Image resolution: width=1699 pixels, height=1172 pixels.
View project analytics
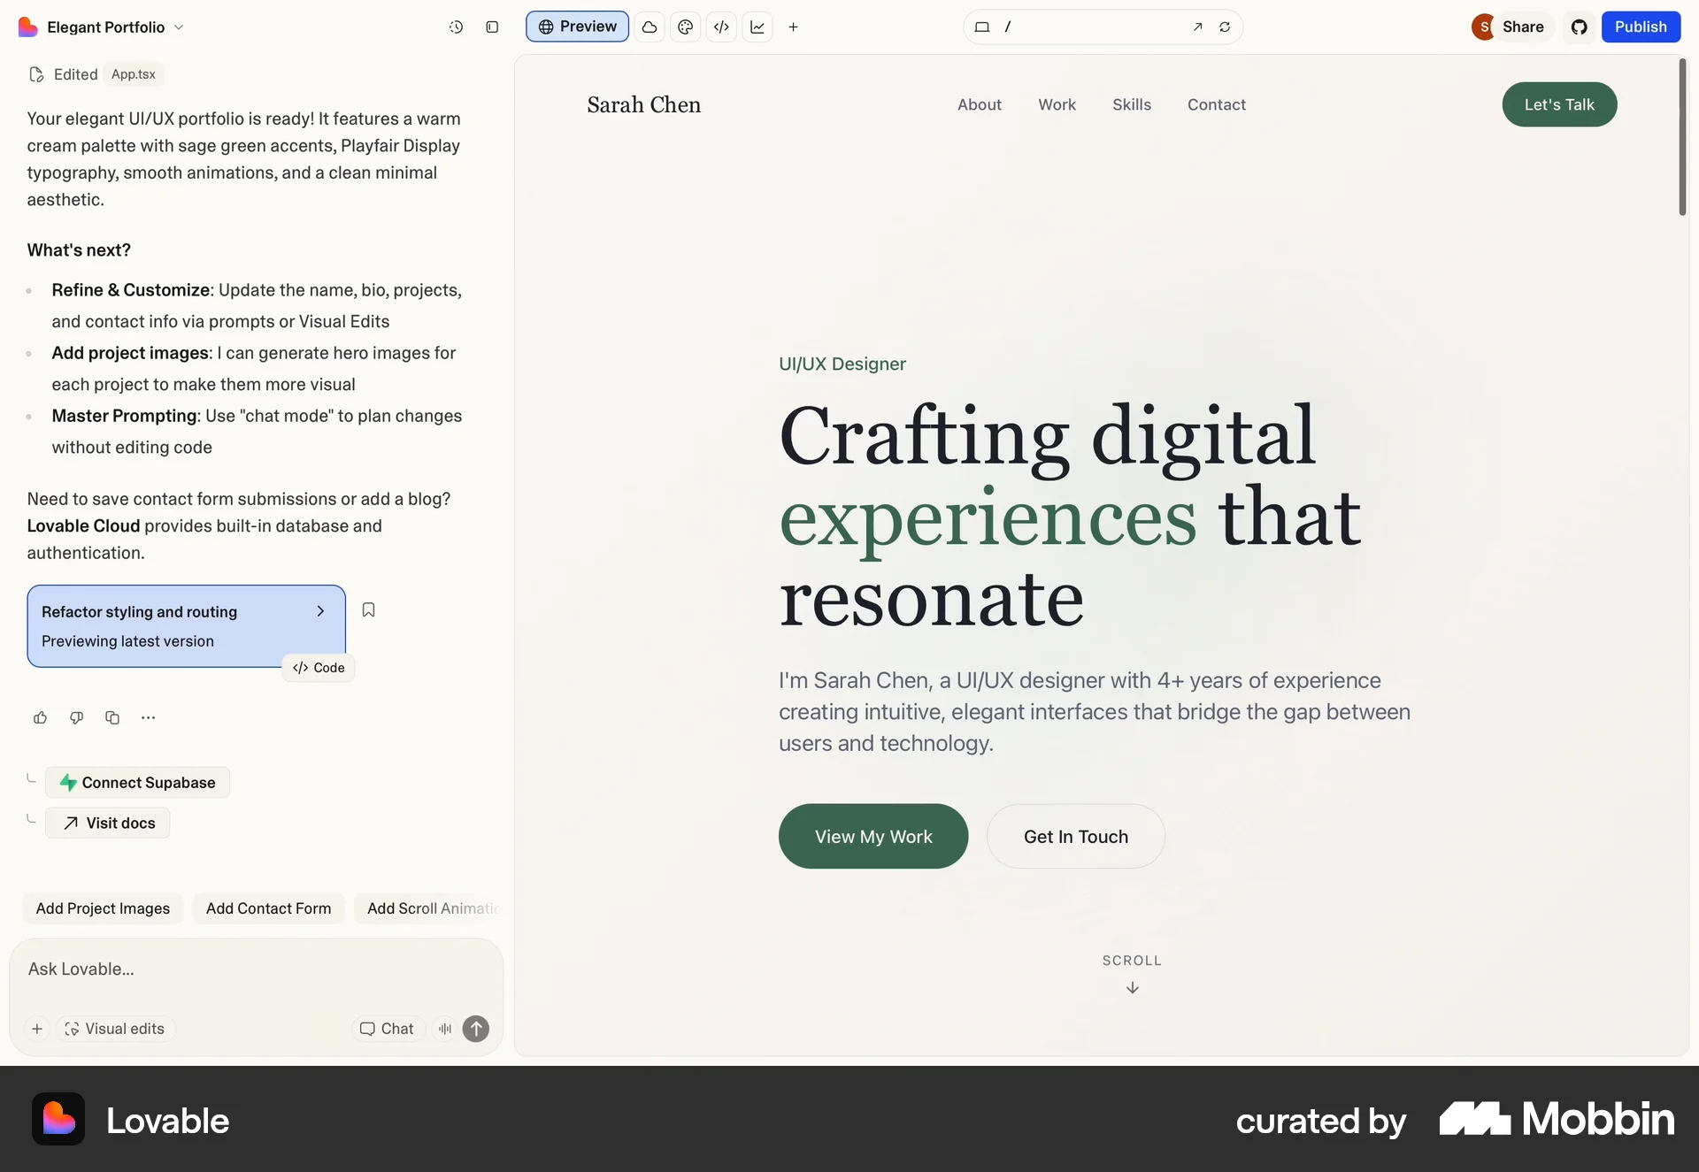point(757,27)
